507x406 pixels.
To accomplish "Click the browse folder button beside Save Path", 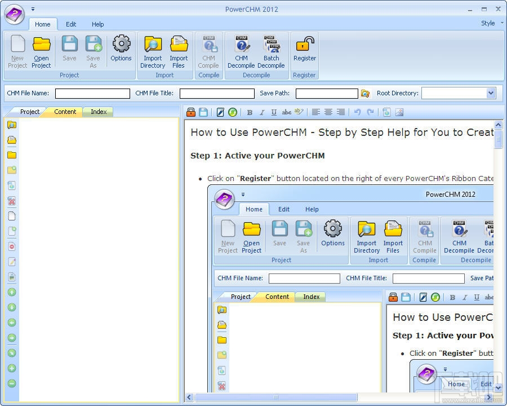I will (365, 93).
